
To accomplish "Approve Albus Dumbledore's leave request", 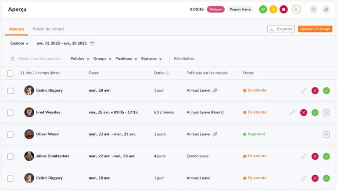I will click(326, 156).
